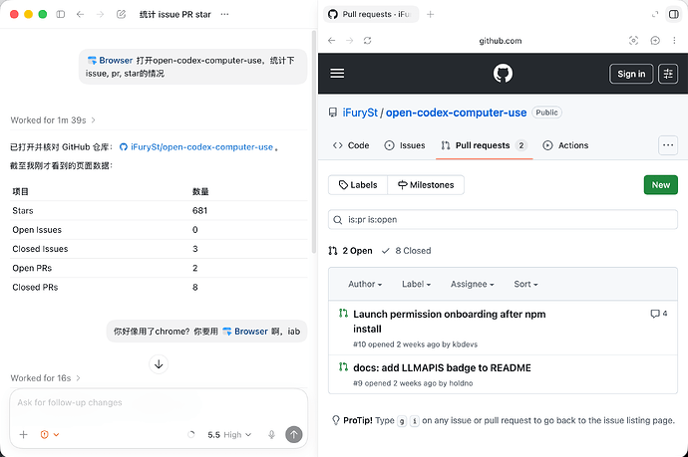Send message with the up arrow button
This screenshot has height=457, width=688.
tap(294, 435)
